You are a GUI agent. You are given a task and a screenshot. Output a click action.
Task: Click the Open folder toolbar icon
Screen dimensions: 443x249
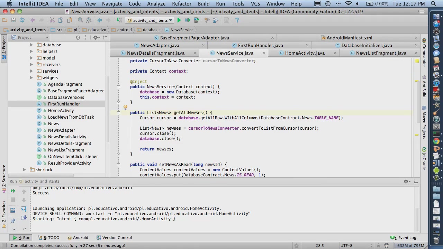click(x=5, y=20)
